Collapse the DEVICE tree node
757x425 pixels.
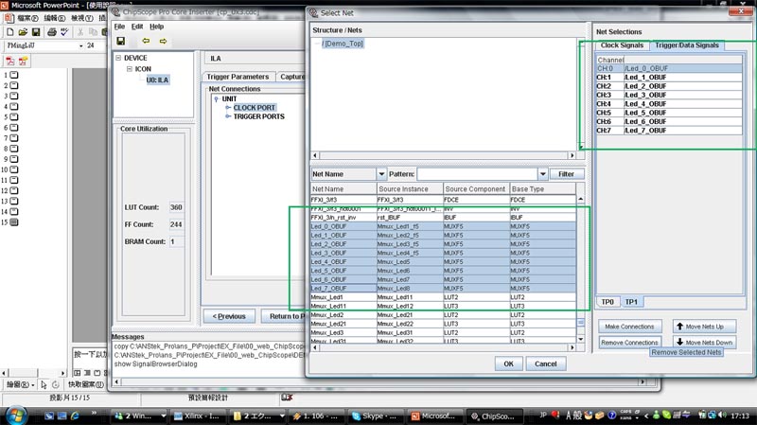(x=118, y=58)
